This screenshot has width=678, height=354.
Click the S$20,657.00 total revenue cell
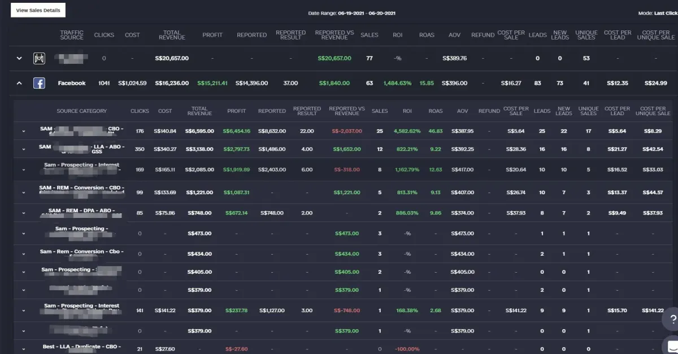172,58
